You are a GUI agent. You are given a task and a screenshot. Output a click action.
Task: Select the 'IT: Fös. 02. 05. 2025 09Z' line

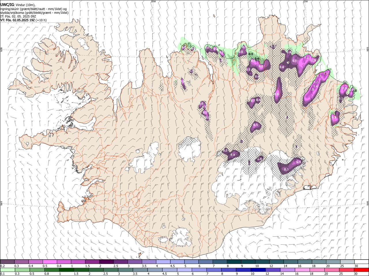coord(18,16)
